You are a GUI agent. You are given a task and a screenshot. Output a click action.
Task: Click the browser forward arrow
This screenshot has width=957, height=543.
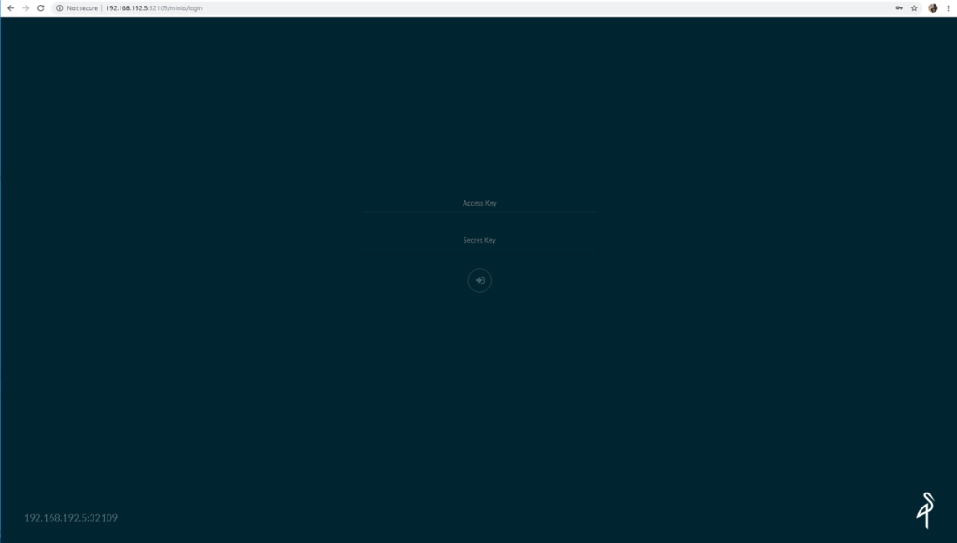coord(25,7)
